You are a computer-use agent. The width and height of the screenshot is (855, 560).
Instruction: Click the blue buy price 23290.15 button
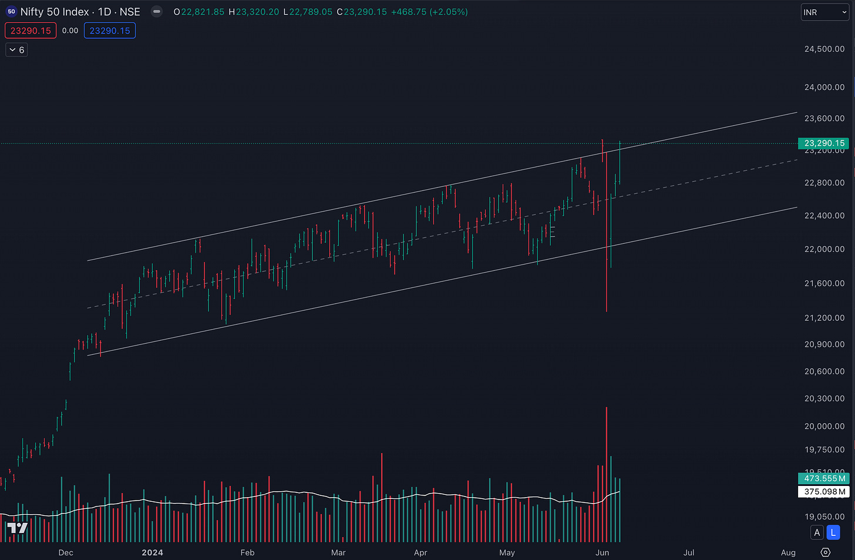pos(110,31)
